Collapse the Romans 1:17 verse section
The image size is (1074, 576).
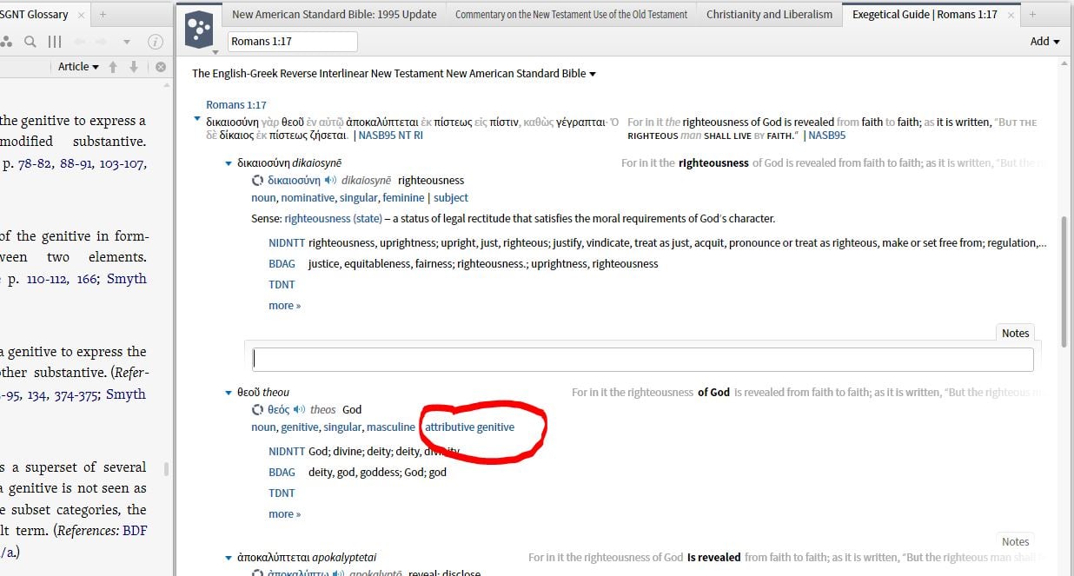[197, 119]
